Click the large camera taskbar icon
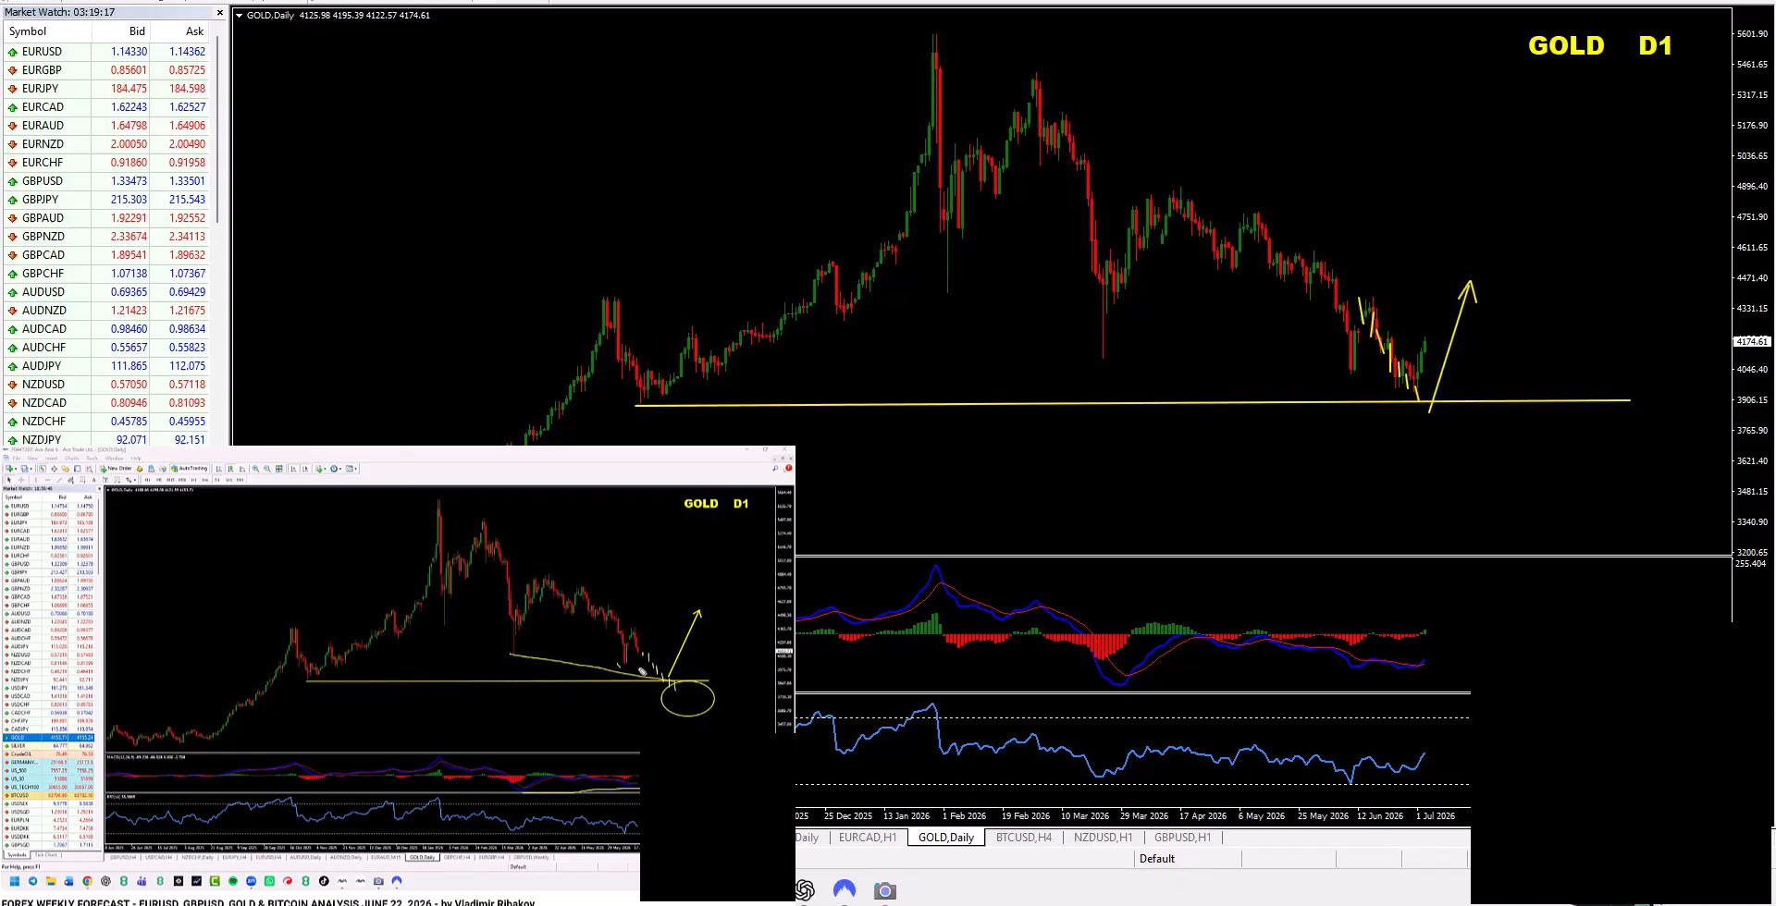1776x906 pixels. (x=884, y=890)
